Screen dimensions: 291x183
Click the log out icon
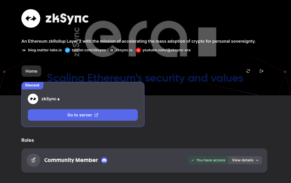(261, 71)
